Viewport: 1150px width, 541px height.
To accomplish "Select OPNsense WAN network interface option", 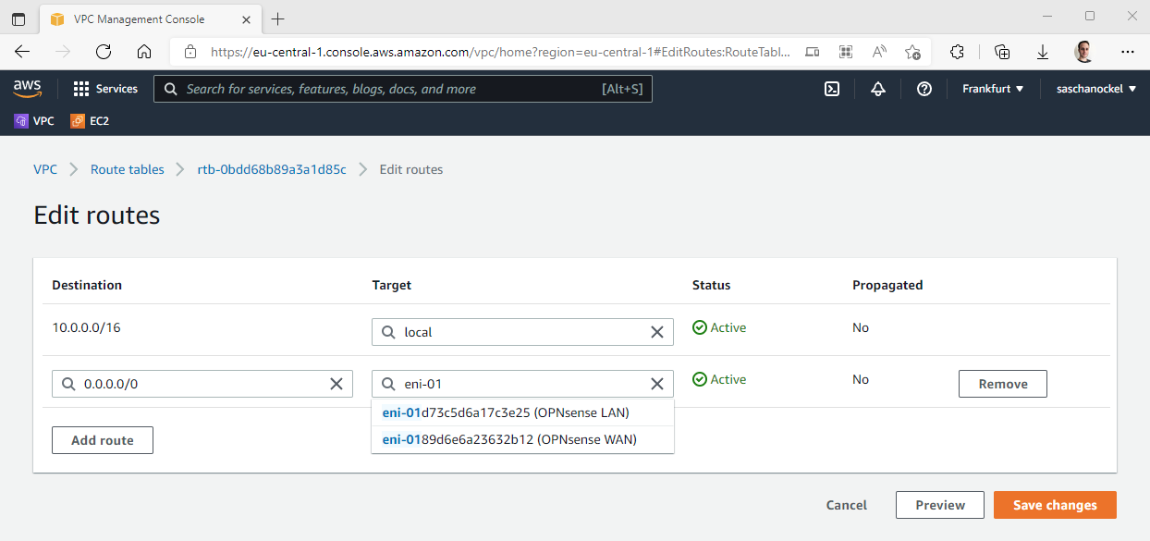I will (x=522, y=439).
